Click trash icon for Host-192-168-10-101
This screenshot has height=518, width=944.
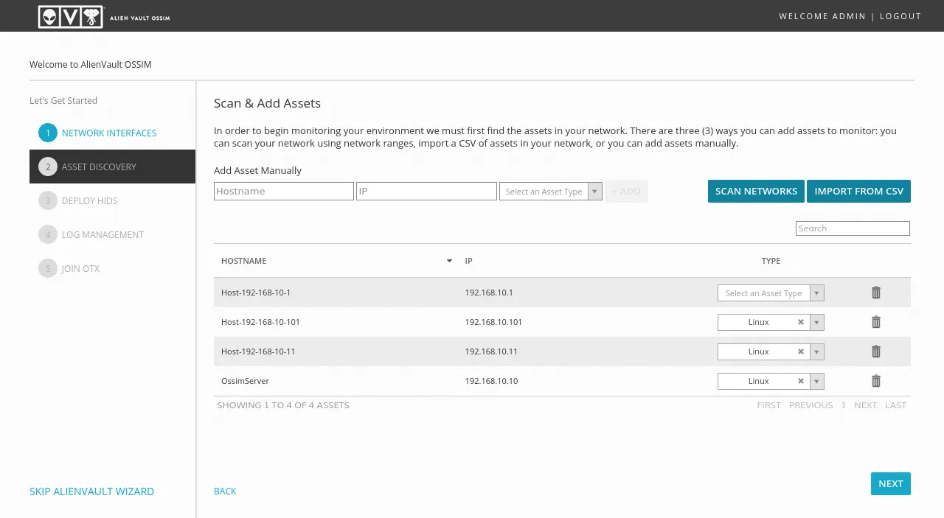click(876, 322)
